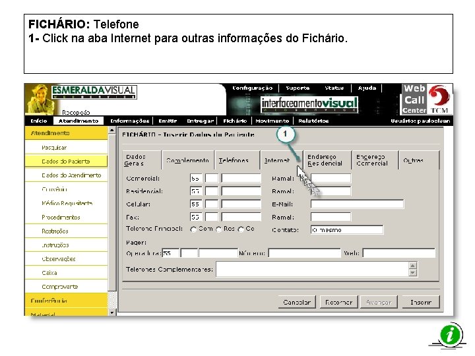This screenshot has width=475, height=356.
Task: Open Instruções in the sidebar
Action: 66,245
